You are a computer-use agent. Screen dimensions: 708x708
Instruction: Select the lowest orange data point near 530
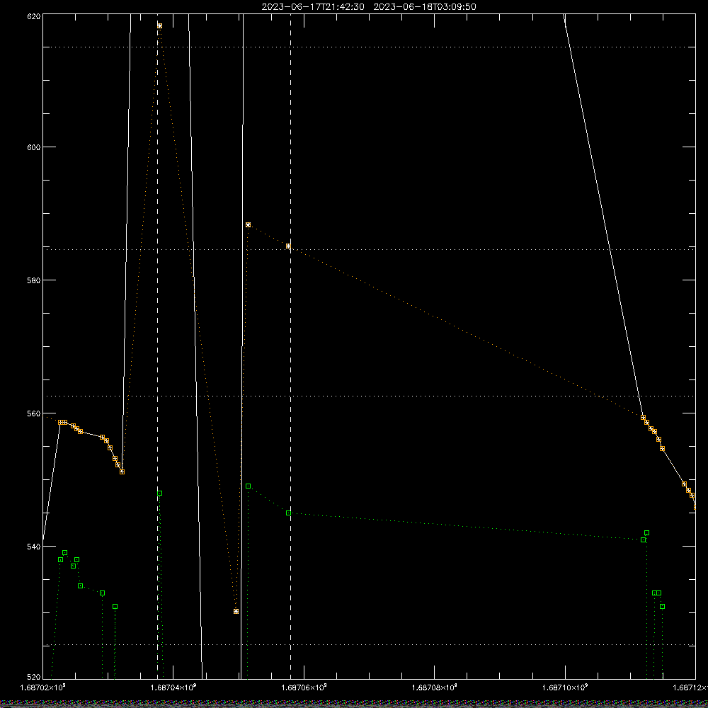236,611
